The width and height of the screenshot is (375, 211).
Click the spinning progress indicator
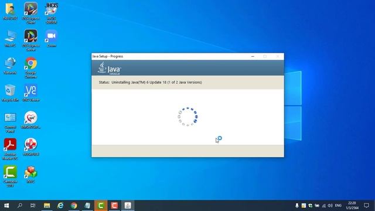click(187, 117)
